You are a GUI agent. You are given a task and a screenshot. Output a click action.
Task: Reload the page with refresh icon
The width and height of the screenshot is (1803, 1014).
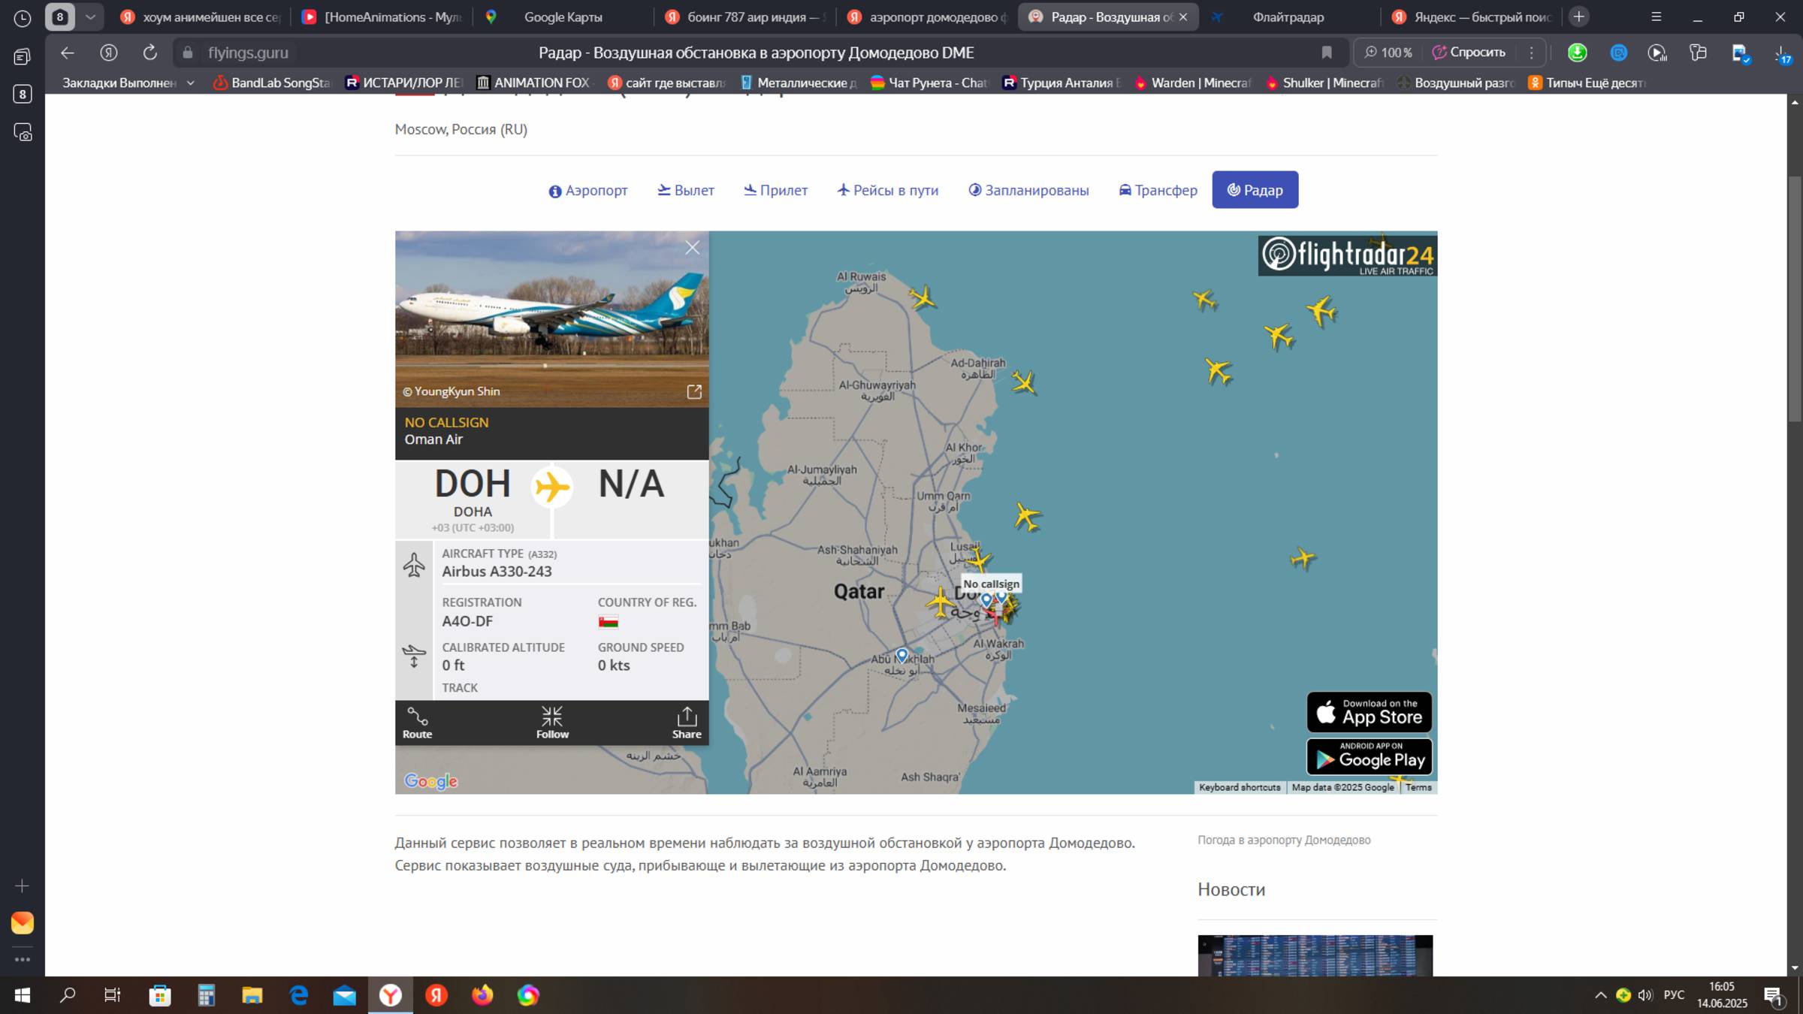[x=150, y=53]
